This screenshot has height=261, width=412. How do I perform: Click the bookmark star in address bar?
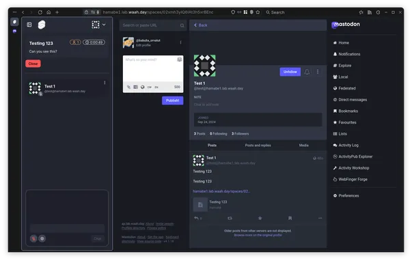[258, 12]
